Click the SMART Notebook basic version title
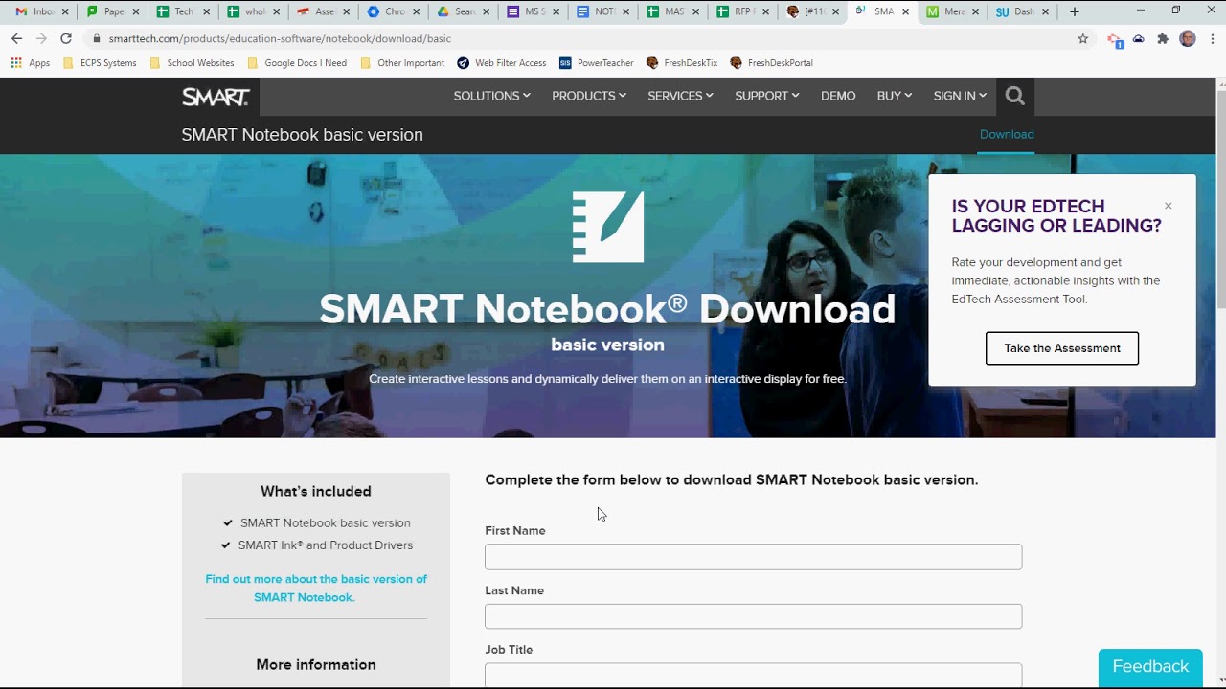Image resolution: width=1226 pixels, height=689 pixels. 302,135
